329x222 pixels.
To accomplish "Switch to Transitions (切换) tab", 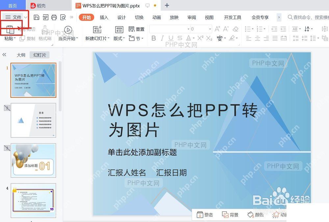I will [139, 17].
